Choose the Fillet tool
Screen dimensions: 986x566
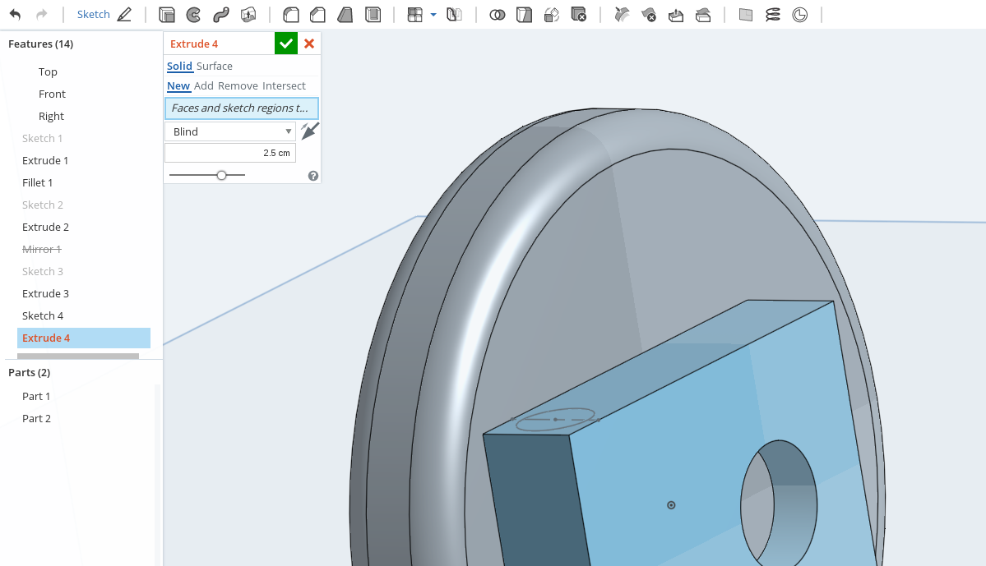[290, 15]
